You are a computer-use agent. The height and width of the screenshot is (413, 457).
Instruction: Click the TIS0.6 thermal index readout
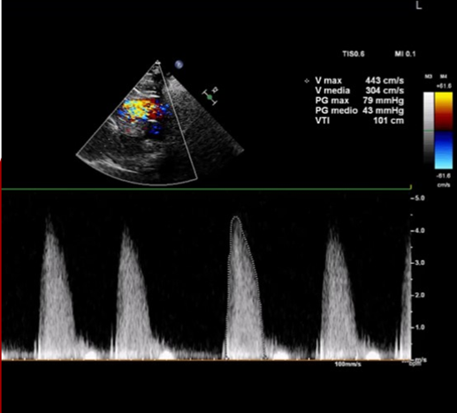coord(354,54)
